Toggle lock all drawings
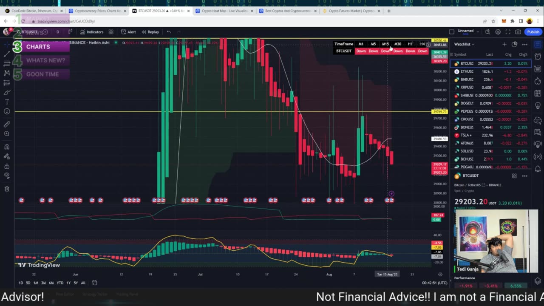Screen dimensions: 544x306 point(7,166)
